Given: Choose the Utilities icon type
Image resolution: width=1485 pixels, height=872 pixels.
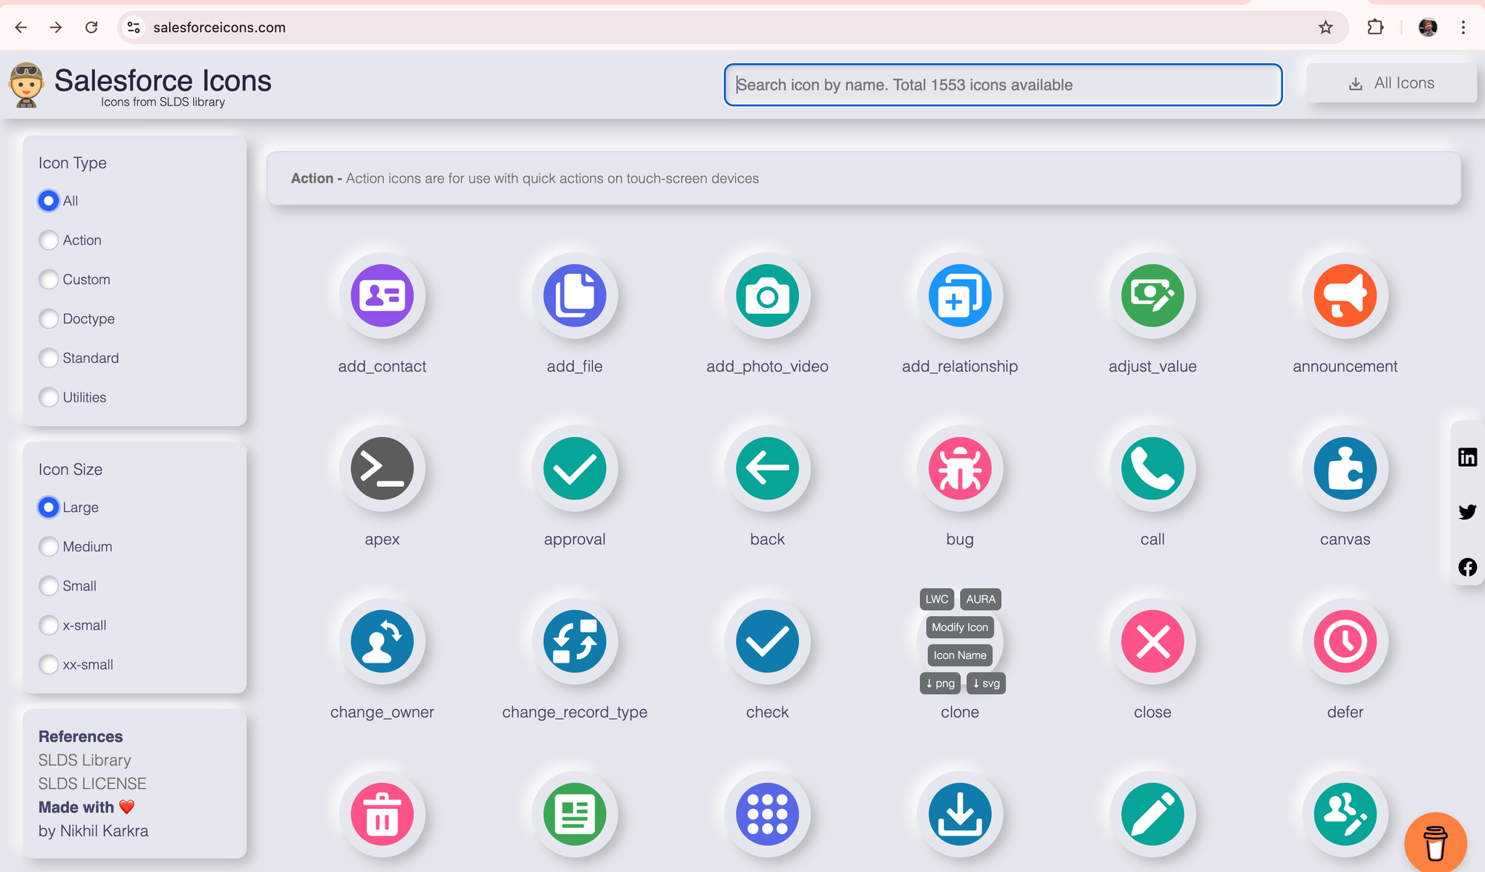Looking at the screenshot, I should [49, 397].
